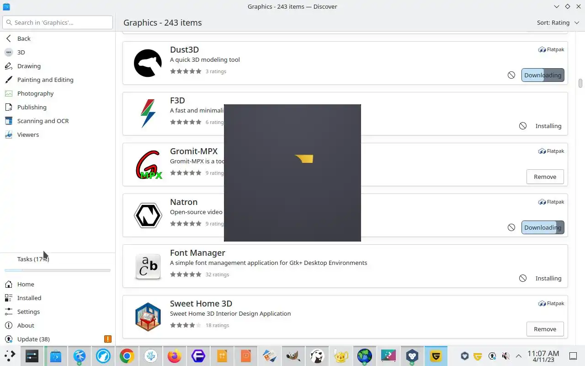
Task: Click the Font Manager Installing status label
Action: (x=548, y=278)
